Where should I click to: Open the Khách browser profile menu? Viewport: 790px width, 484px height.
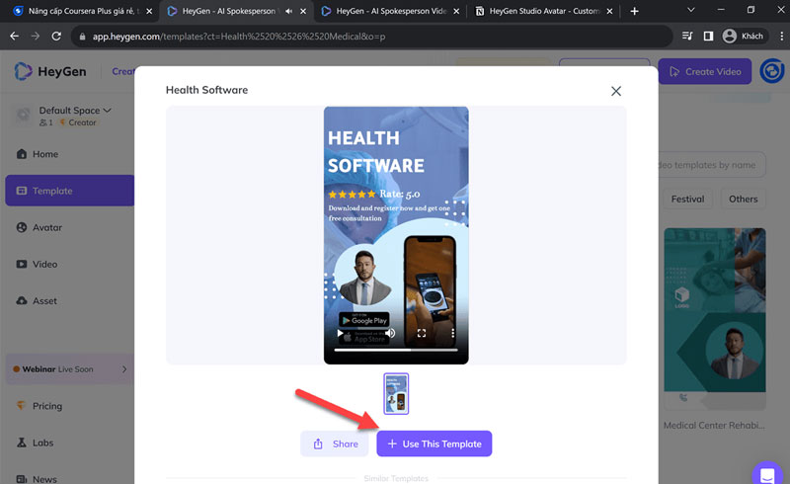click(x=743, y=36)
